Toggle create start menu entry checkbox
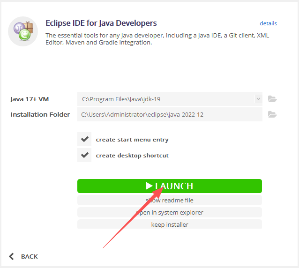This screenshot has height=268, width=299. click(84, 139)
